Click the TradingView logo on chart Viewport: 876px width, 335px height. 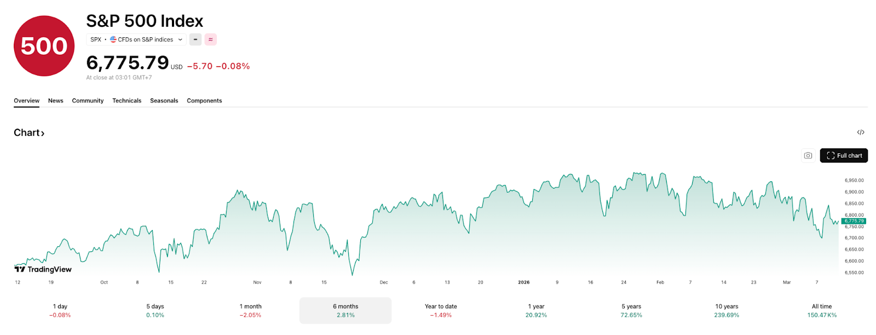43,269
